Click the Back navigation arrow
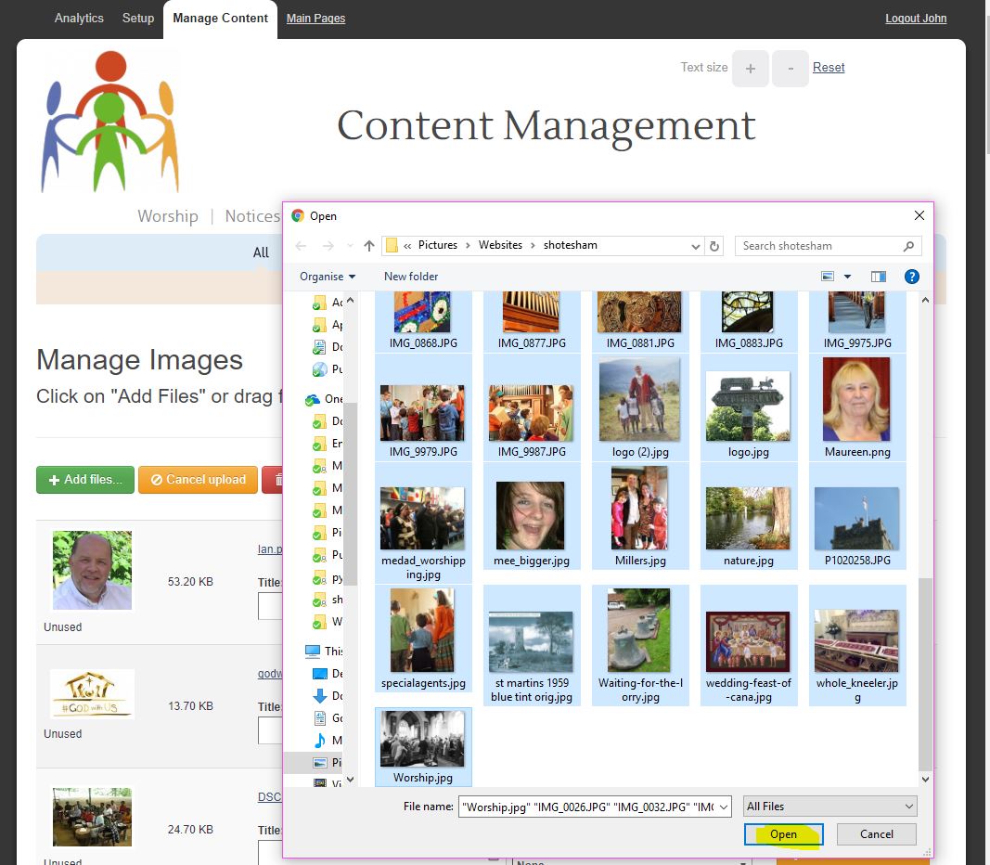990x865 pixels. [x=300, y=245]
